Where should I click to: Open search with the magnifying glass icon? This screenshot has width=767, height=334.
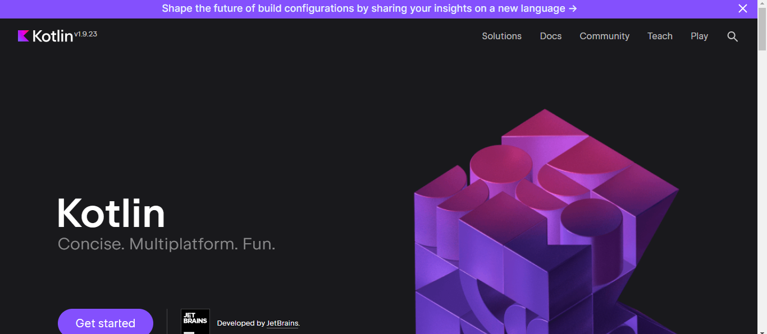tap(732, 36)
